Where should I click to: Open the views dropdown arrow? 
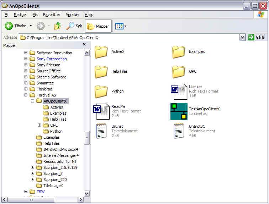pyautogui.click(x=125, y=26)
